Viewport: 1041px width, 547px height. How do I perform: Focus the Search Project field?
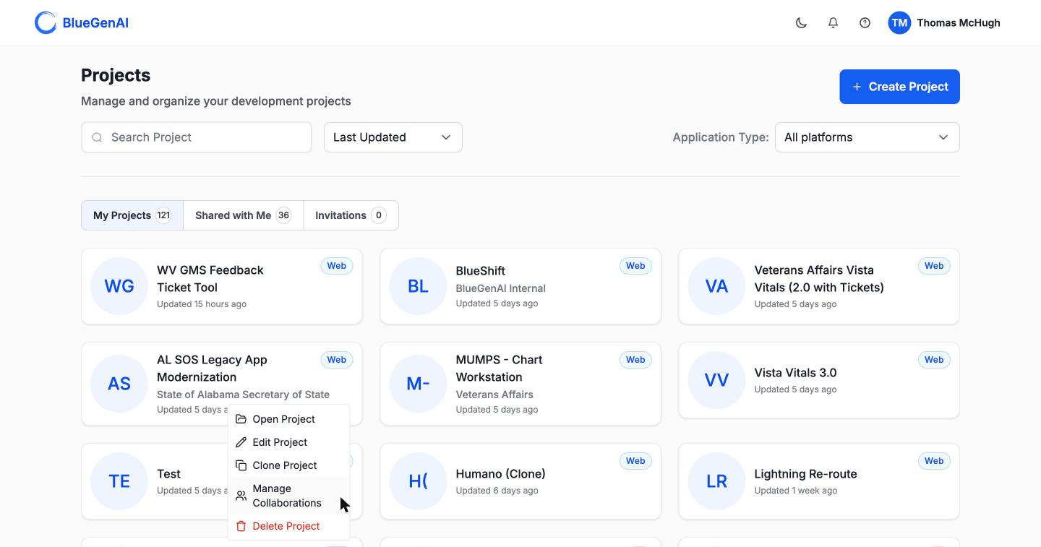click(197, 137)
